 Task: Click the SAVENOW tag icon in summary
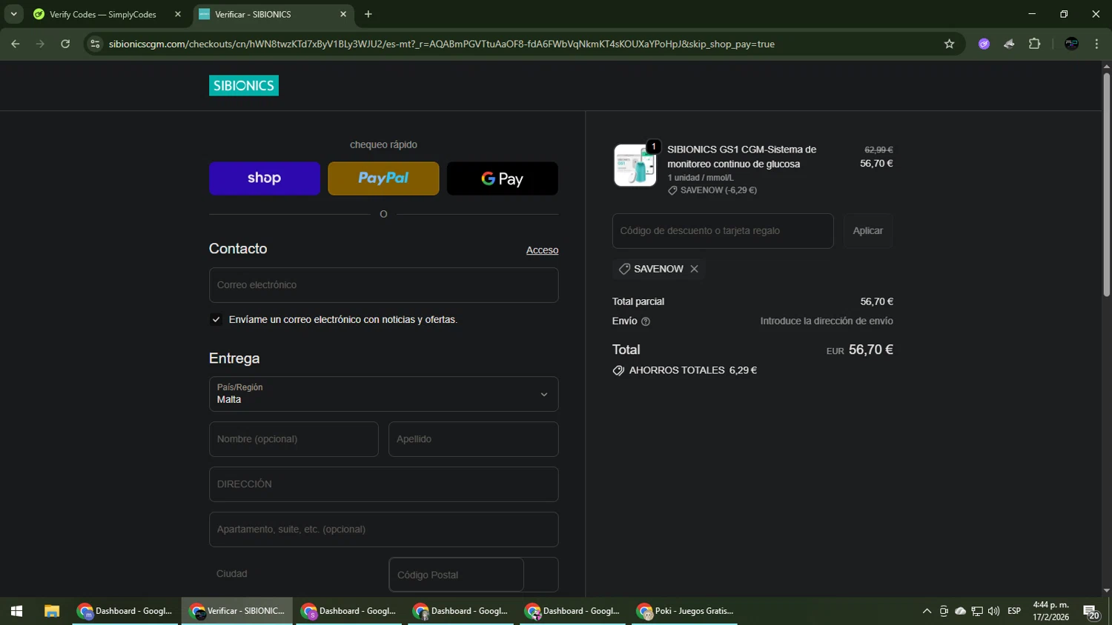(672, 190)
